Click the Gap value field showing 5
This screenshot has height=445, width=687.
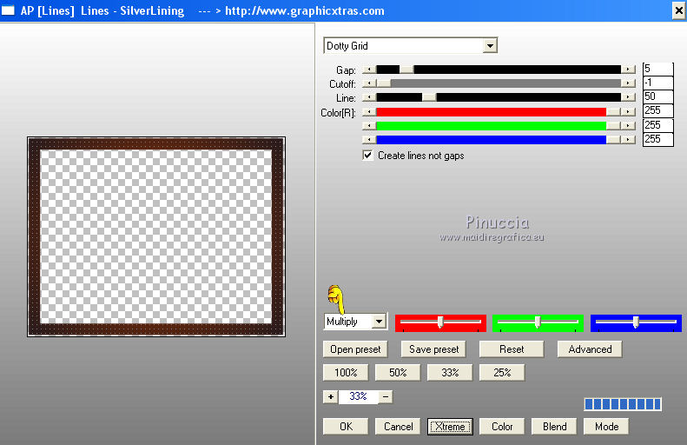pos(657,69)
